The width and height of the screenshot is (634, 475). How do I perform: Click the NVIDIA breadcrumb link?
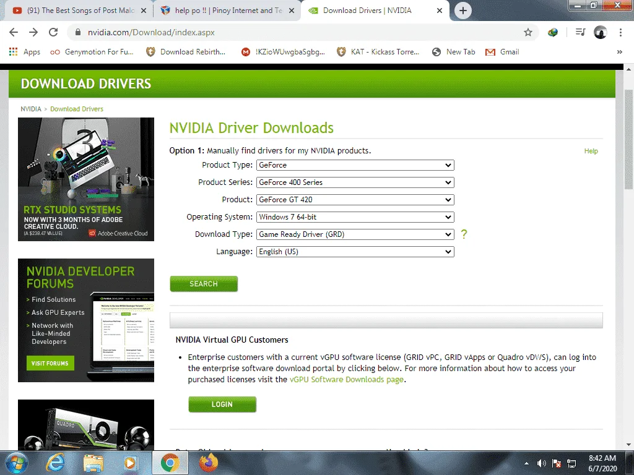pos(31,109)
